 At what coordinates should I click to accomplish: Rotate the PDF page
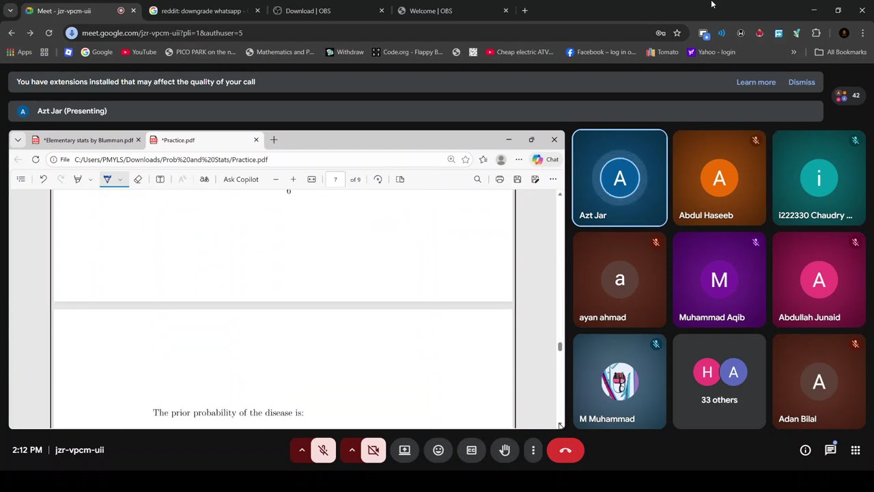378,179
